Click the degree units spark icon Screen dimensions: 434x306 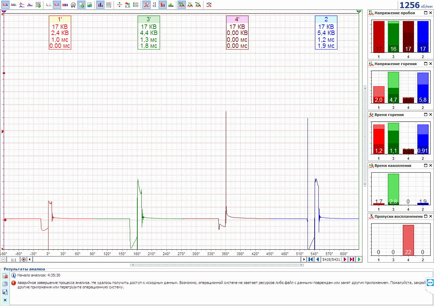[x=190, y=5]
